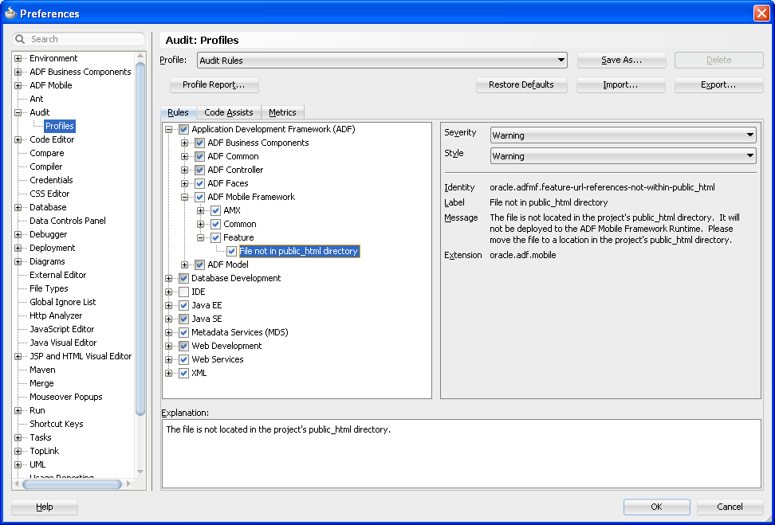
Task: Toggle Feature checkbox
Action: [215, 237]
